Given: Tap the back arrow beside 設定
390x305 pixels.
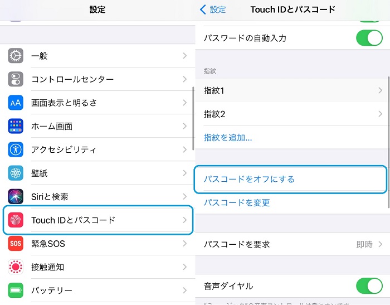Looking at the screenshot, I should pos(203,9).
